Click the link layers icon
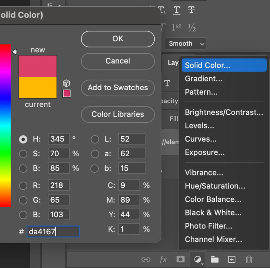Image resolution: width=270 pixels, height=268 pixels. (146, 259)
